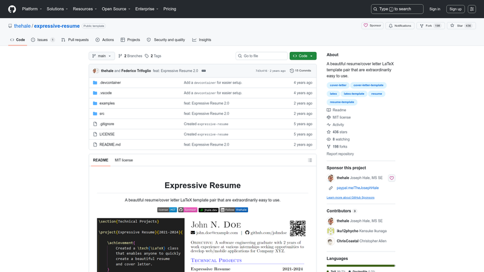Open the 436 stars link
Screen dimensions: 484x272
[x=337, y=132]
